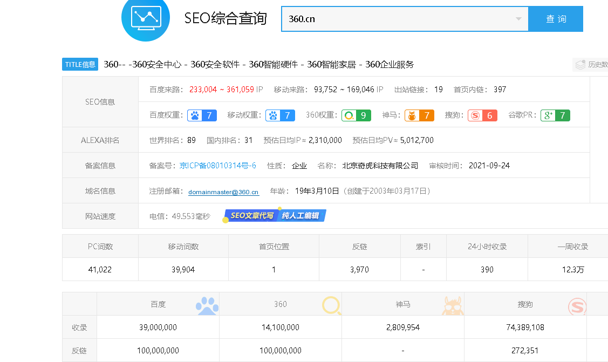The image size is (608, 362).
Task: Click the Baidu paw watermark in 百度 column header
Action: (207, 306)
